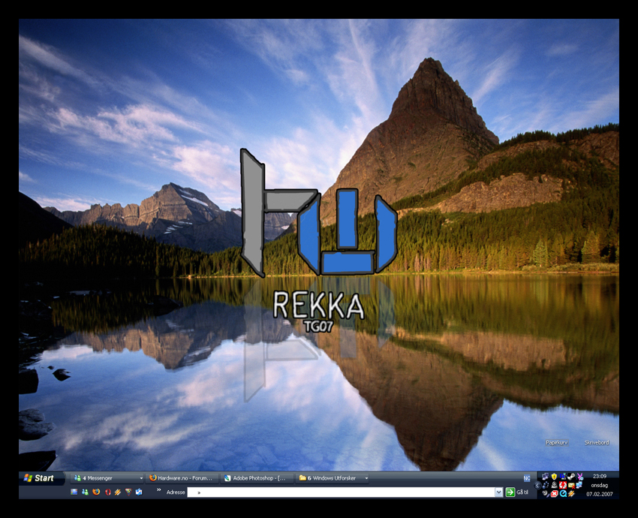
Task: Click the red X shield tray icon
Action: [x=554, y=494]
